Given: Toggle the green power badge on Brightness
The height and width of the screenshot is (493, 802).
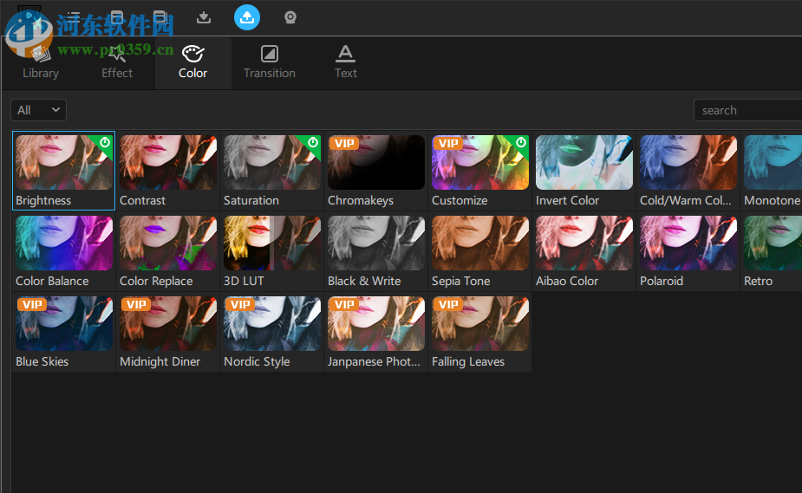Looking at the screenshot, I should click(x=105, y=143).
